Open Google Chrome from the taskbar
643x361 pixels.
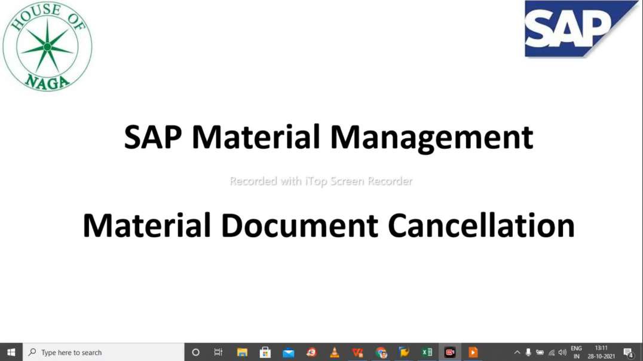[380, 353]
